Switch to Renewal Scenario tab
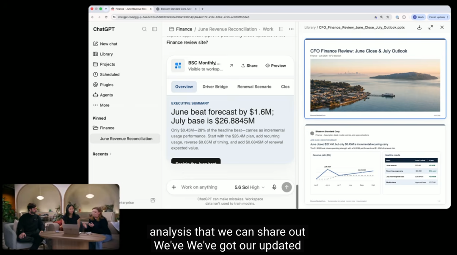 254,87
